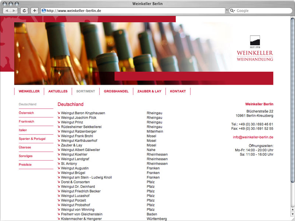Image resolution: width=295 pixels, height=221 pixels.
Task: Click the Mittelrhein region text
Action: tap(155, 131)
